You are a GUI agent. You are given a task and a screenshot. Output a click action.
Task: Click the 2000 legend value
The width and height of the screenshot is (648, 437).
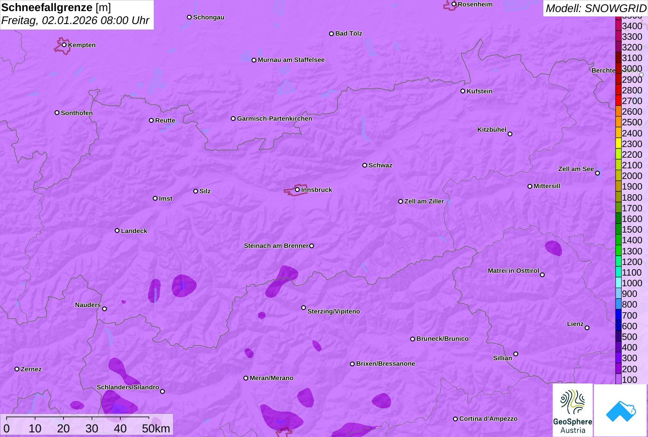632,176
